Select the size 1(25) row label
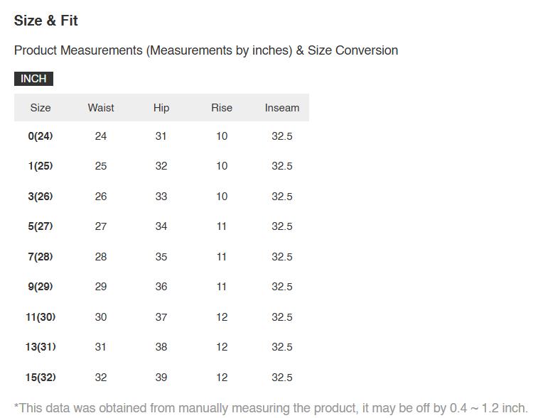 tap(41, 166)
